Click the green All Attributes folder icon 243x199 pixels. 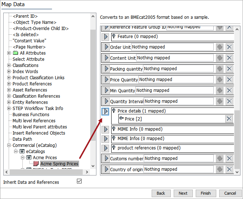(15, 53)
